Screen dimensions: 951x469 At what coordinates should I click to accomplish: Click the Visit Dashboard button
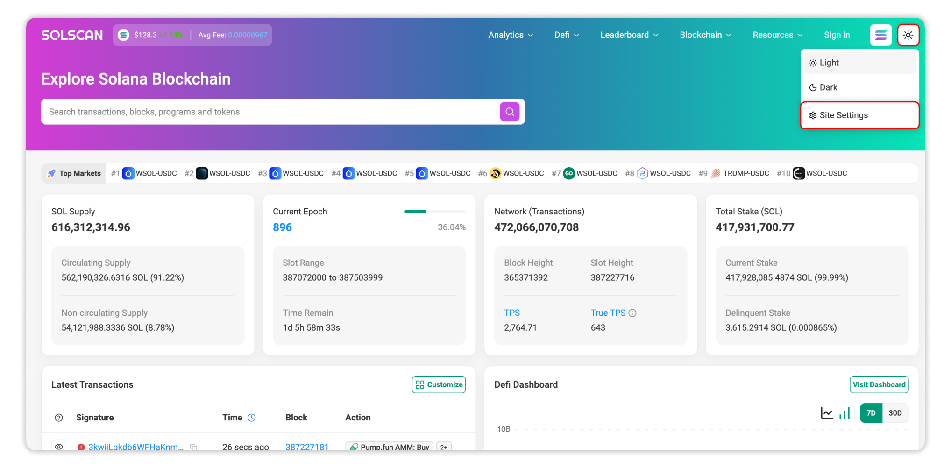(879, 384)
